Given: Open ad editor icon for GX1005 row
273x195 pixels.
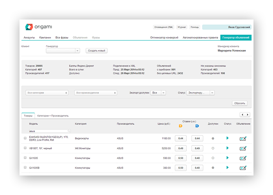Looking at the screenshot, I should tap(243, 158).
